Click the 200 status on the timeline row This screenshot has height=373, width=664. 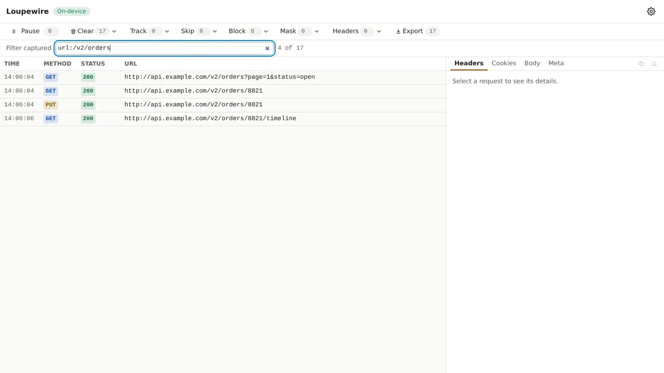point(88,119)
